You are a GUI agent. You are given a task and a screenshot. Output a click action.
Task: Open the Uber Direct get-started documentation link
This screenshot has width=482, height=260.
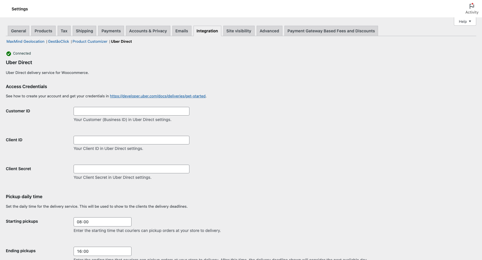(158, 96)
